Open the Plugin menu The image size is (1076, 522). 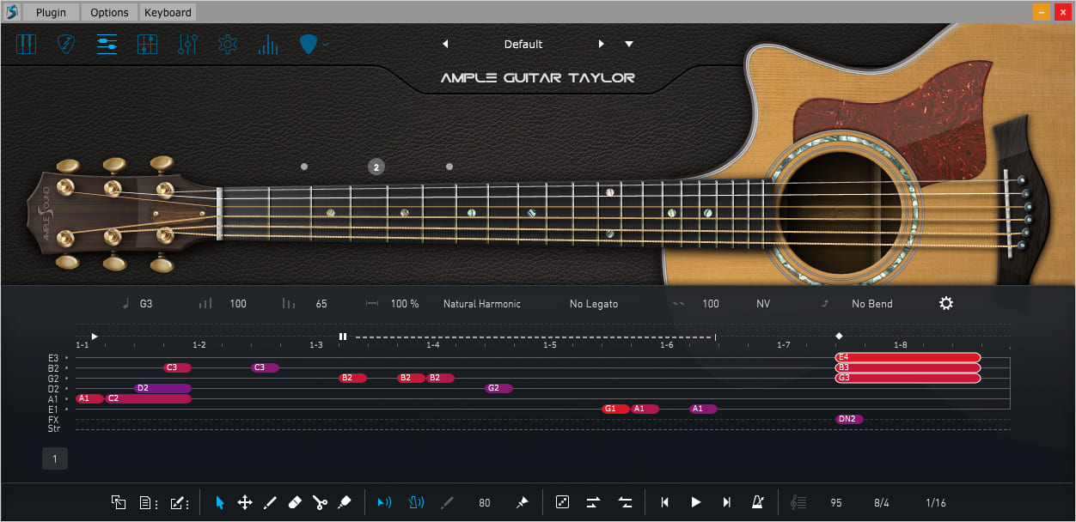(51, 12)
